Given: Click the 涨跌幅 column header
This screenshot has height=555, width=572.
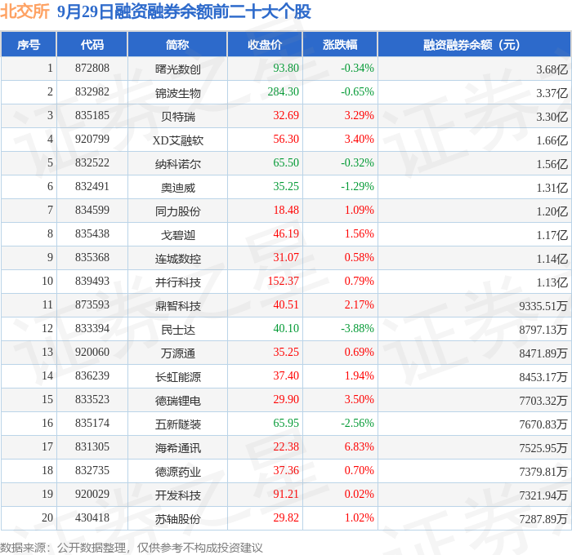Looking at the screenshot, I should 340,44.
